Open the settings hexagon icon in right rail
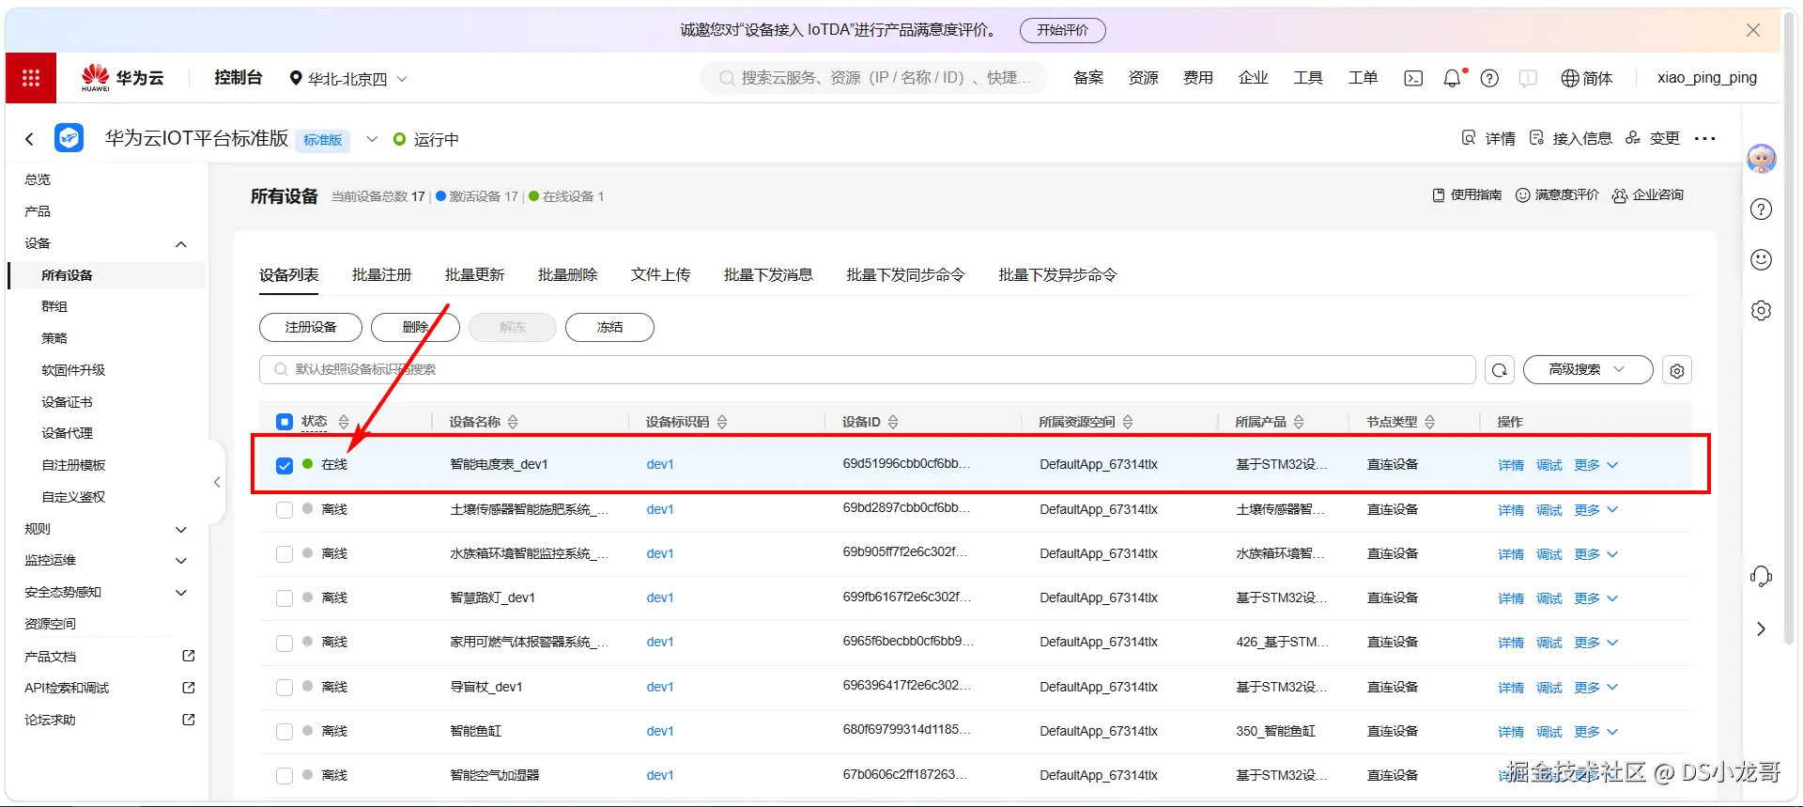Screen dimensions: 1803x807 pos(1761,310)
